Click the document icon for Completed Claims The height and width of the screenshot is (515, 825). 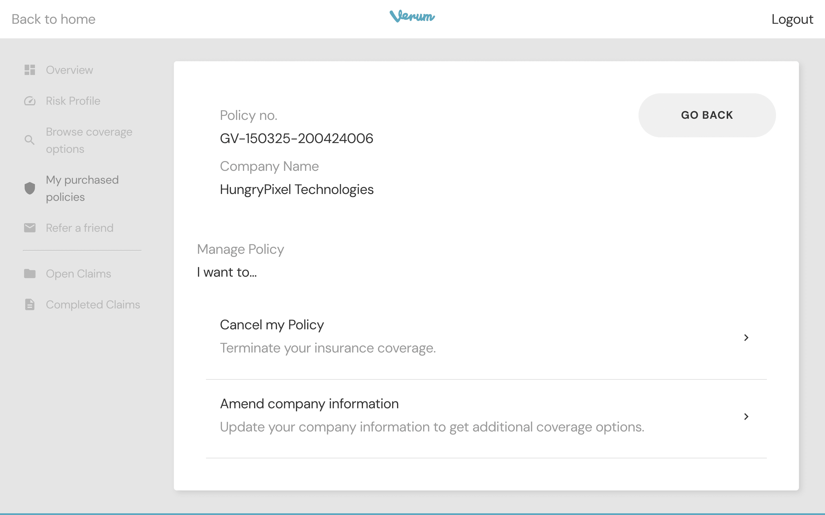(x=30, y=304)
